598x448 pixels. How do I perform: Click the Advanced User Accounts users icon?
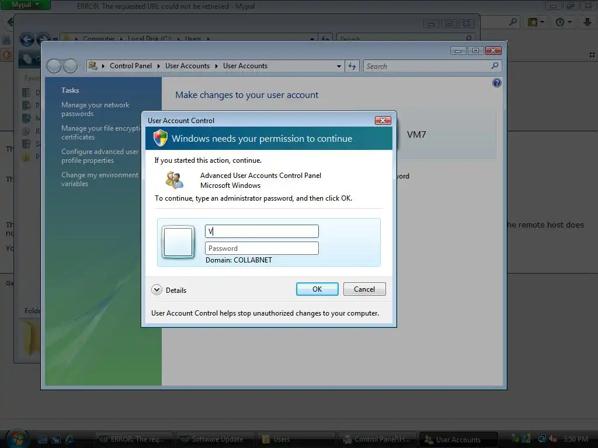click(175, 180)
